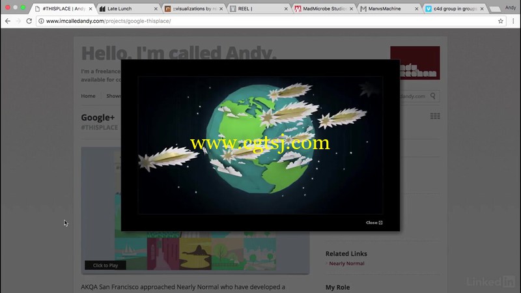Switch to the REEL tab

259,8
